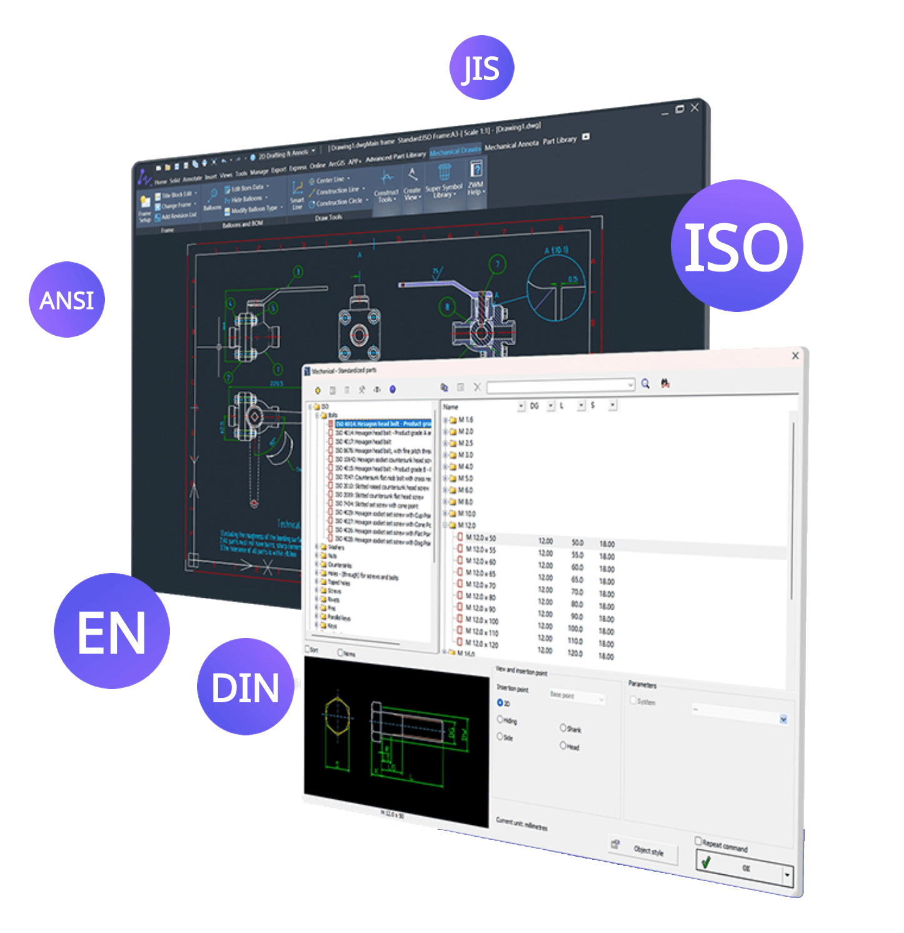Image resolution: width=904 pixels, height=933 pixels.
Task: Click Add Revision List tool
Action: pos(176,216)
